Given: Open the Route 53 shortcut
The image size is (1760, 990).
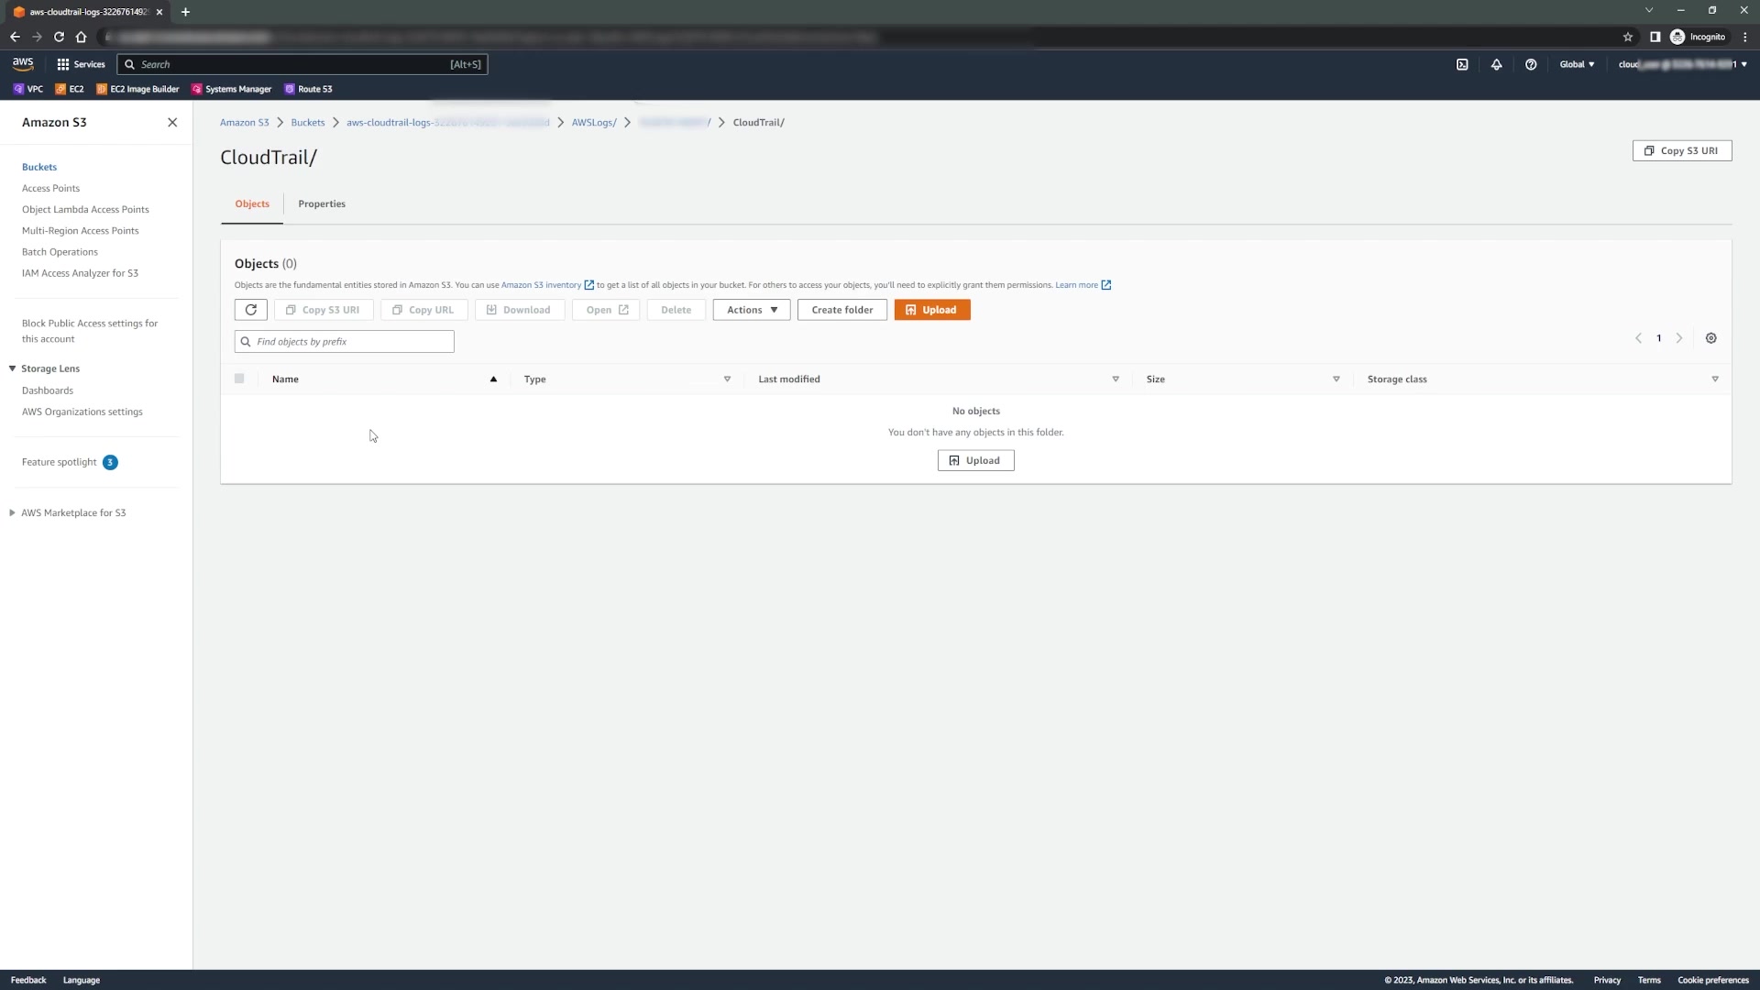Looking at the screenshot, I should tap(308, 89).
